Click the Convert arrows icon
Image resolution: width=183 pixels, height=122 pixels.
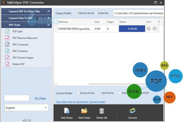point(132,111)
